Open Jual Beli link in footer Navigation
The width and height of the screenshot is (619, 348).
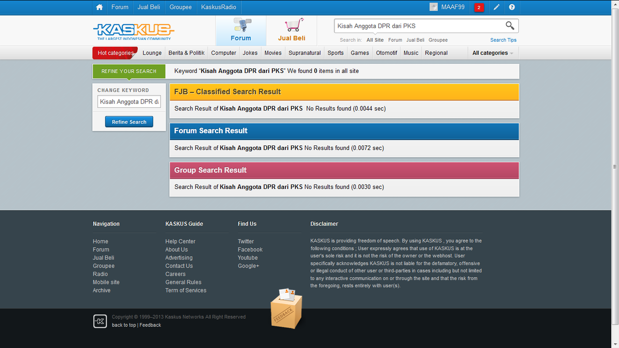pyautogui.click(x=103, y=258)
